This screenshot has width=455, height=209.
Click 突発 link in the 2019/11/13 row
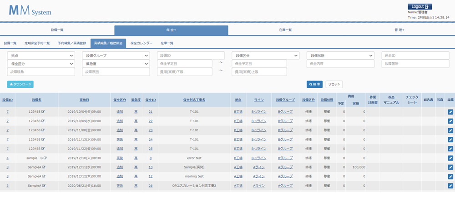(x=120, y=140)
